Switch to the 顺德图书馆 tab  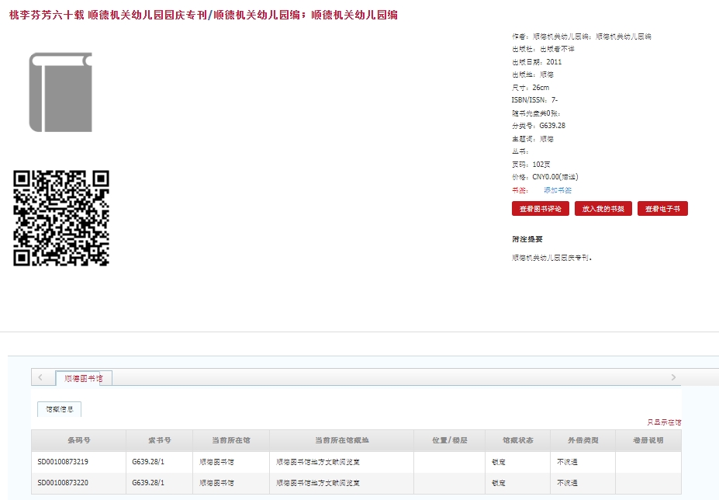(x=84, y=378)
